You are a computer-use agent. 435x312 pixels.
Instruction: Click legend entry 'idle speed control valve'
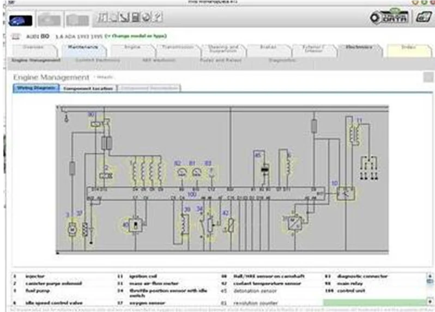(54, 303)
